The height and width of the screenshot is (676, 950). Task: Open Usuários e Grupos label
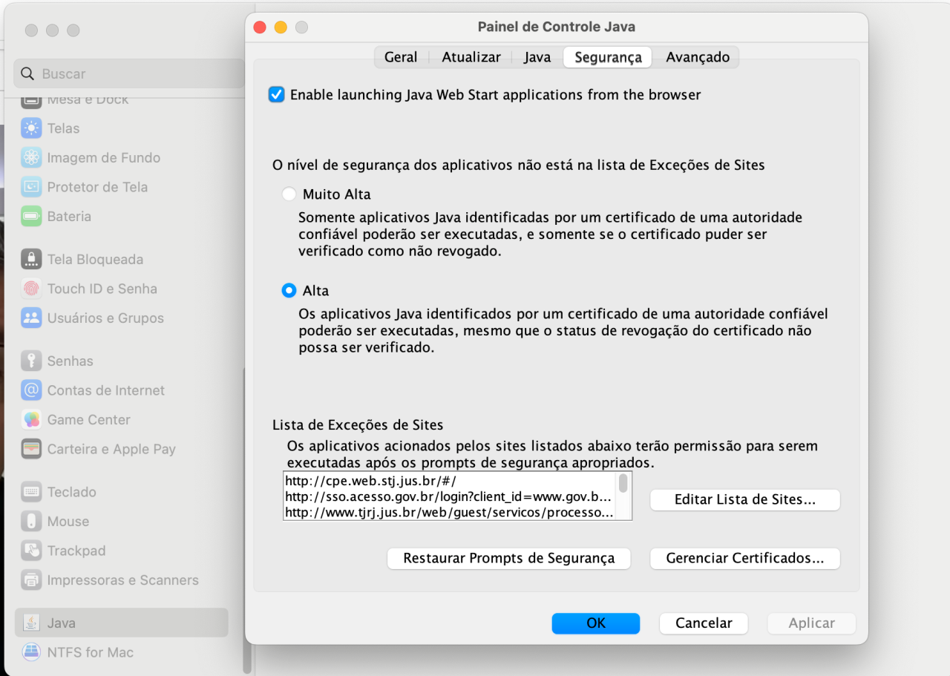[x=105, y=318]
